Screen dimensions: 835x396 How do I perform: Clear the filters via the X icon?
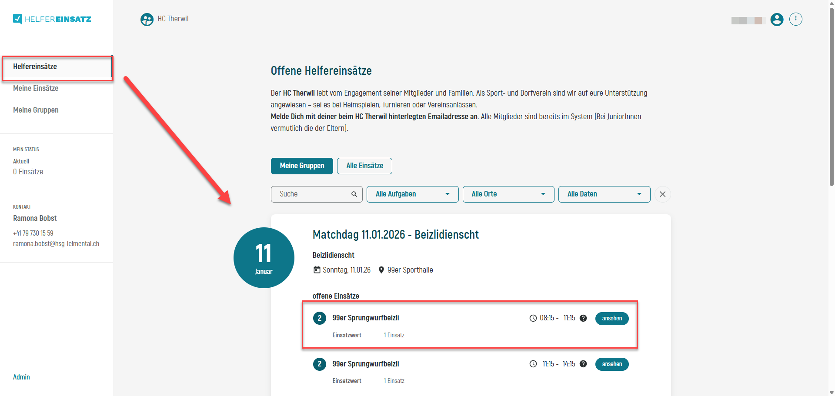point(662,194)
